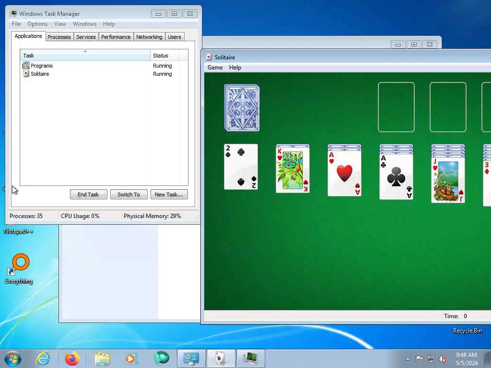Viewport: 491px width, 368px height.
Task: Click the Switch To button
Action: point(129,195)
